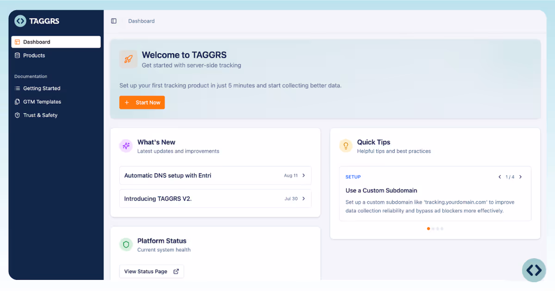The height and width of the screenshot is (291, 555).
Task: Click View Status Page button
Action: [x=152, y=272]
